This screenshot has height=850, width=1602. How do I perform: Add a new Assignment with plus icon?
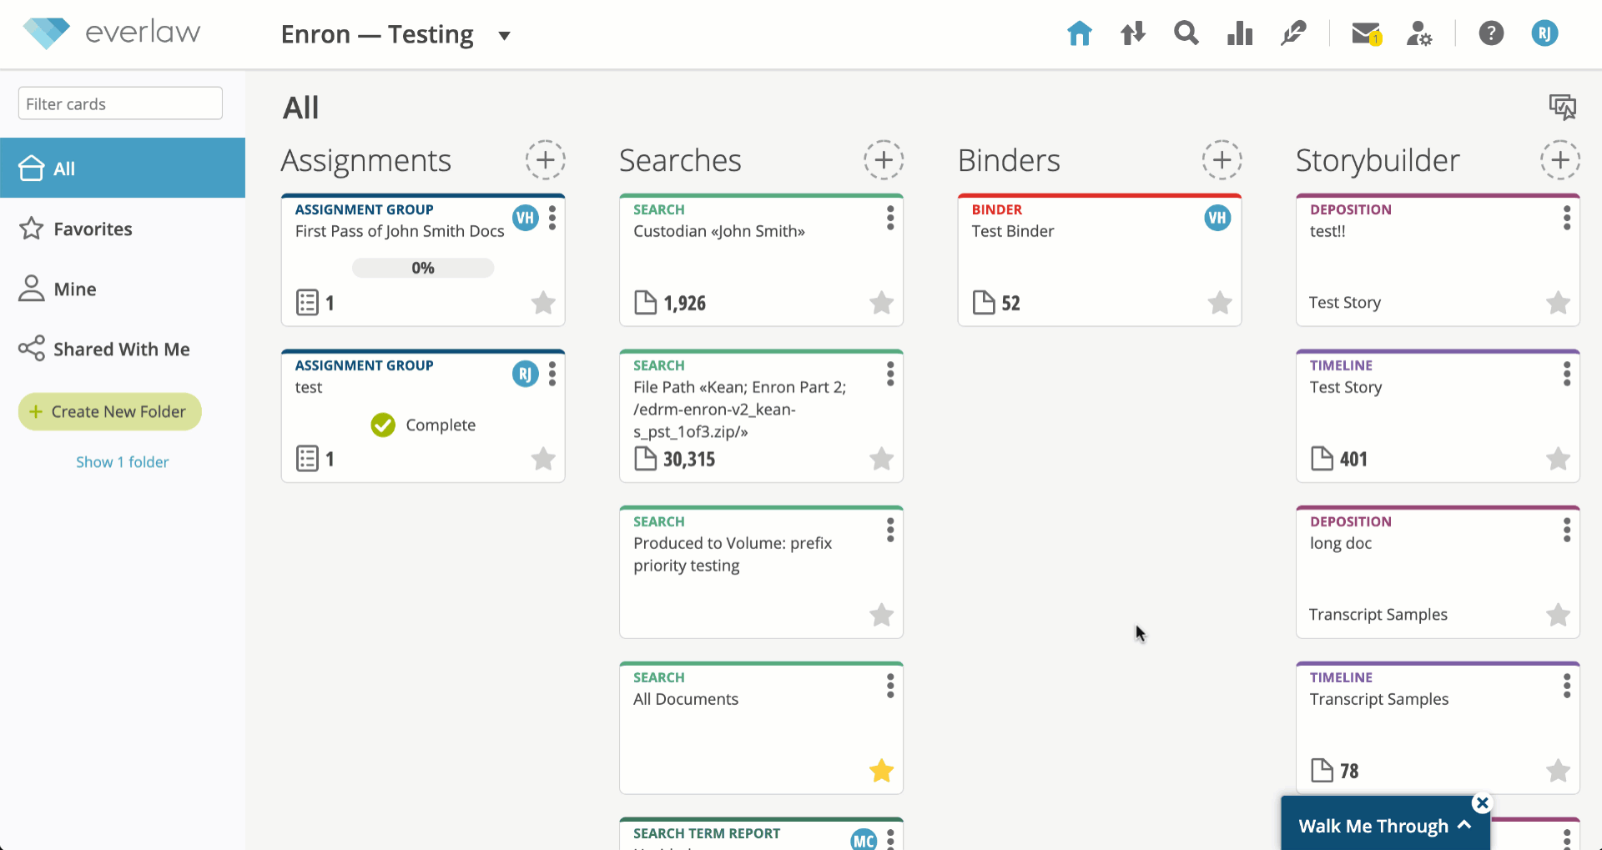(545, 159)
